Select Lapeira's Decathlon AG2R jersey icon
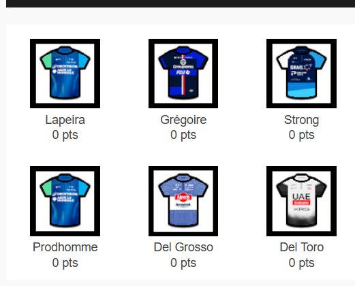This screenshot has height=286, width=355. pos(65,74)
